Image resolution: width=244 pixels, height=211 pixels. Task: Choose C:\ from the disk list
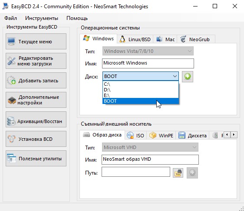click(141, 84)
